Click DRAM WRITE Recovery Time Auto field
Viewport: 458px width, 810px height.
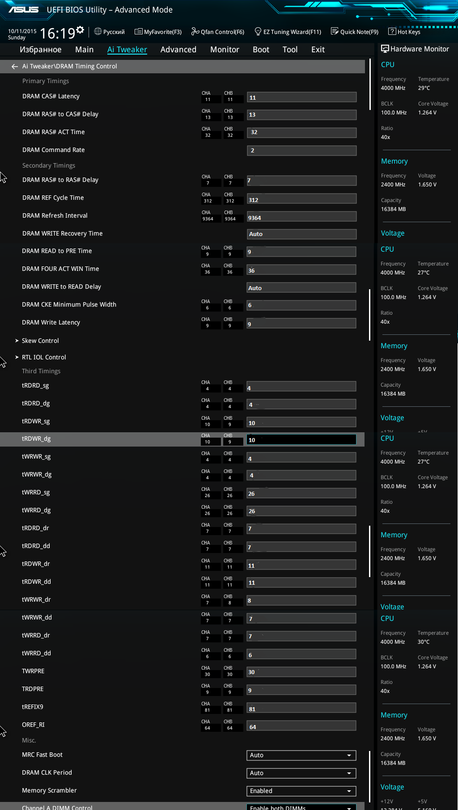click(302, 234)
